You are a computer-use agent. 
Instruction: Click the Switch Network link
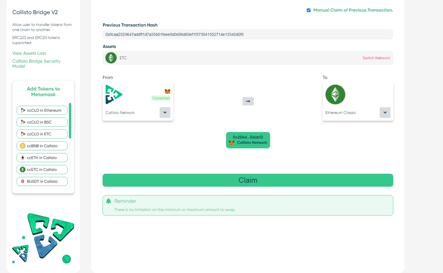click(376, 58)
